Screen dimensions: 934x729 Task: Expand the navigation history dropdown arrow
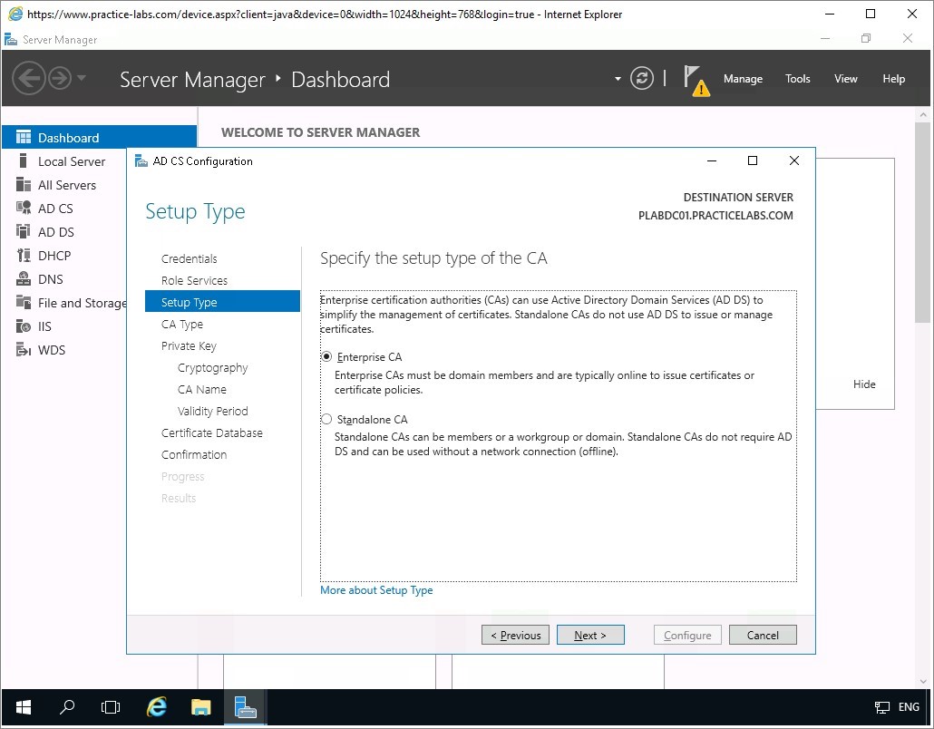pos(82,78)
